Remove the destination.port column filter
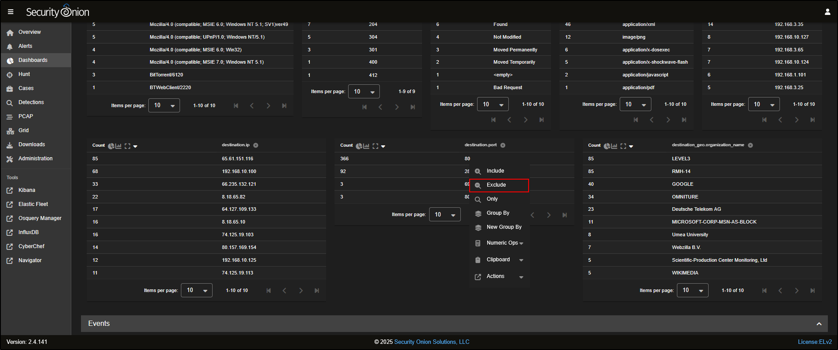 (503, 145)
